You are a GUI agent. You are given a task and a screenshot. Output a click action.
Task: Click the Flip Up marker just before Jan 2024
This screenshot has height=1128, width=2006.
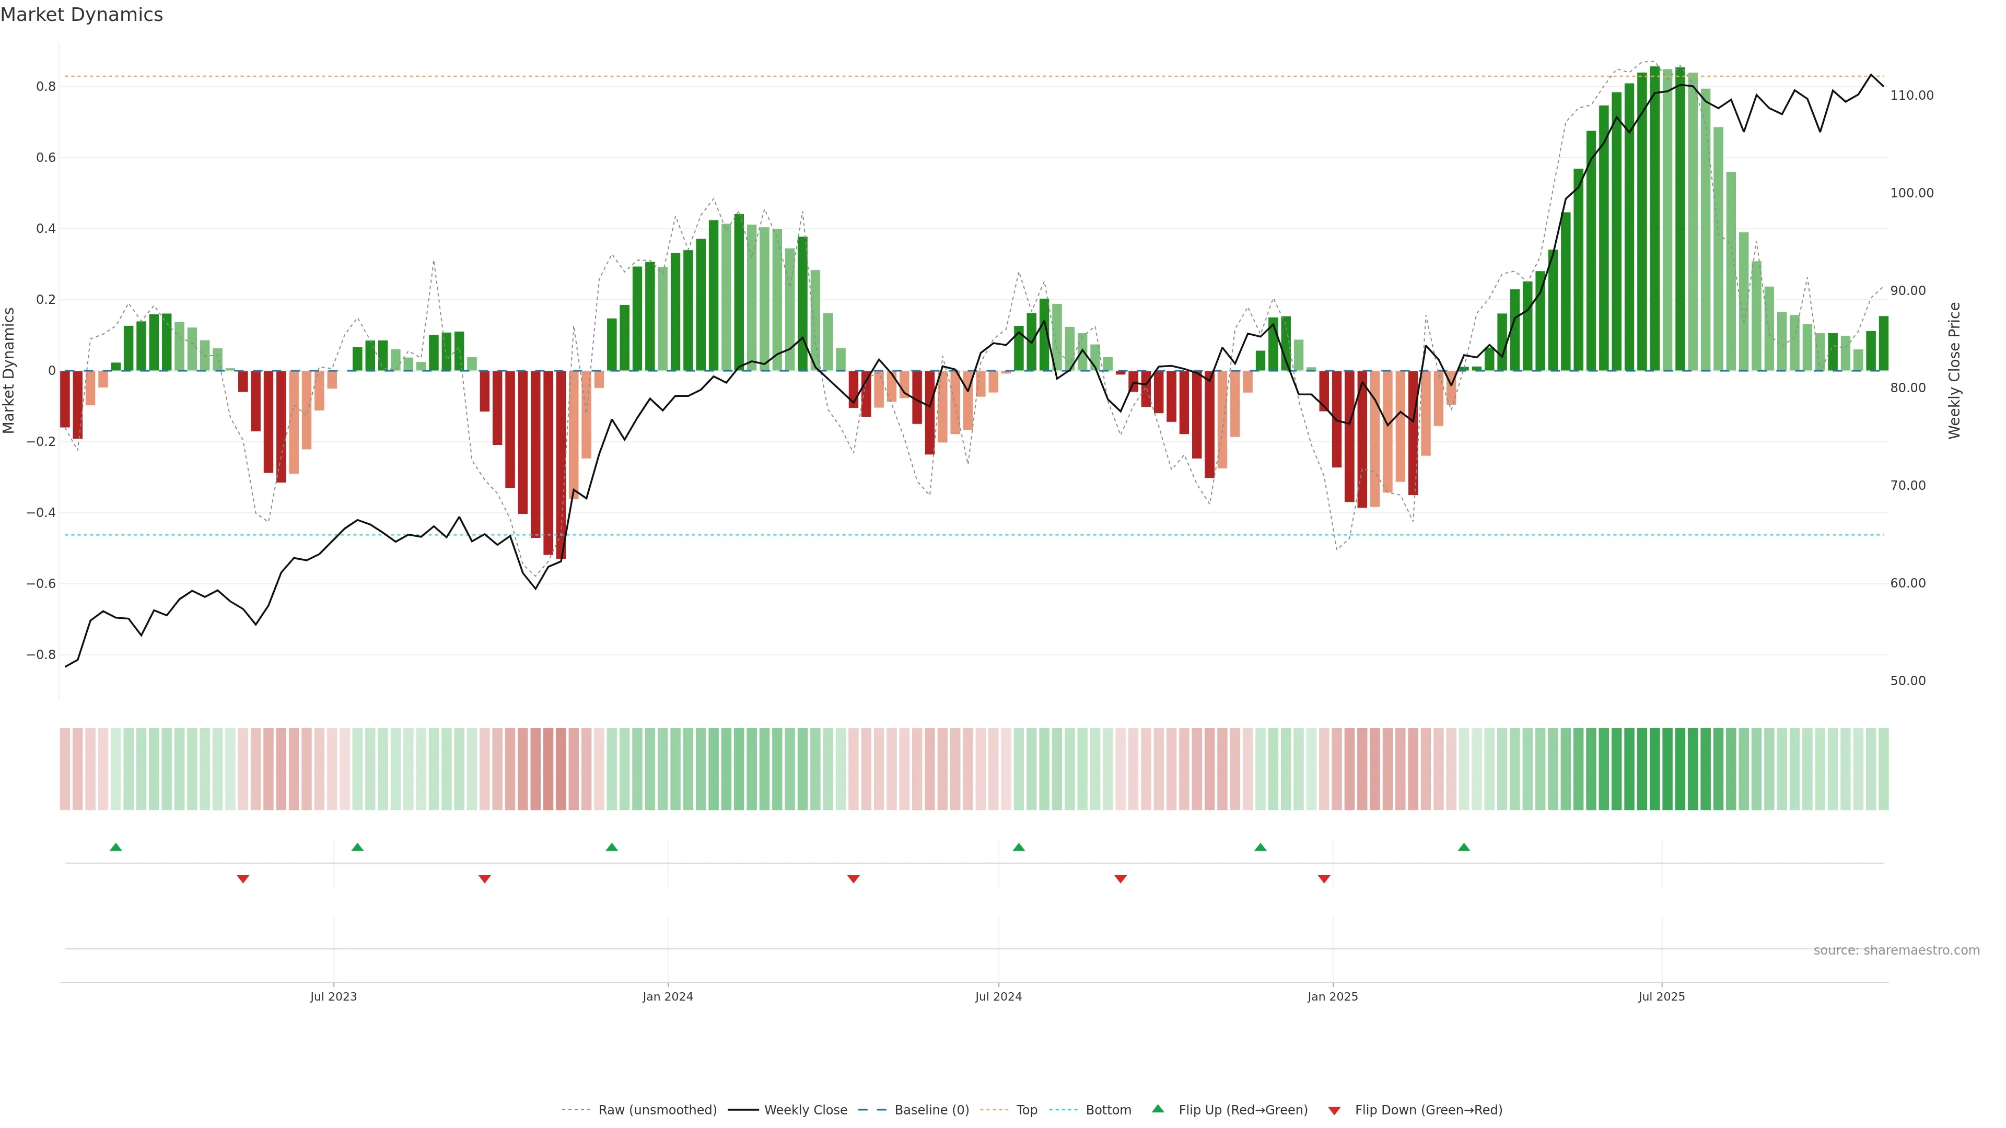[611, 847]
